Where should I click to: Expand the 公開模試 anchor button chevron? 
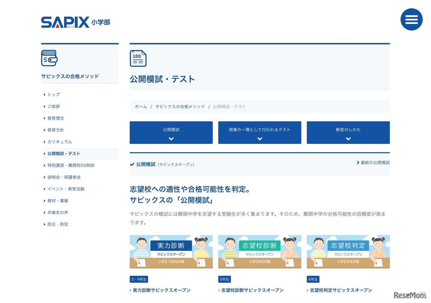point(171,139)
